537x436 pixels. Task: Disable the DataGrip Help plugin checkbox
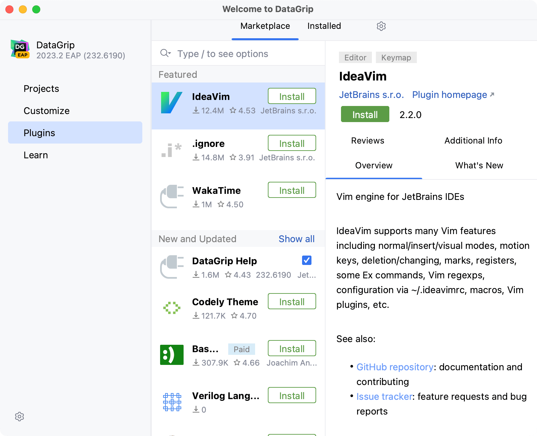[306, 260]
